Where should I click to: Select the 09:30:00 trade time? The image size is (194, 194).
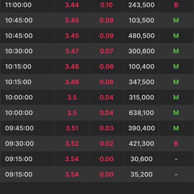(x=19, y=144)
